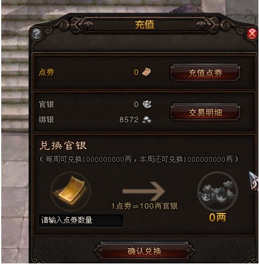
Task: Focus the 请输入点券数量 input field
Action: click(81, 220)
